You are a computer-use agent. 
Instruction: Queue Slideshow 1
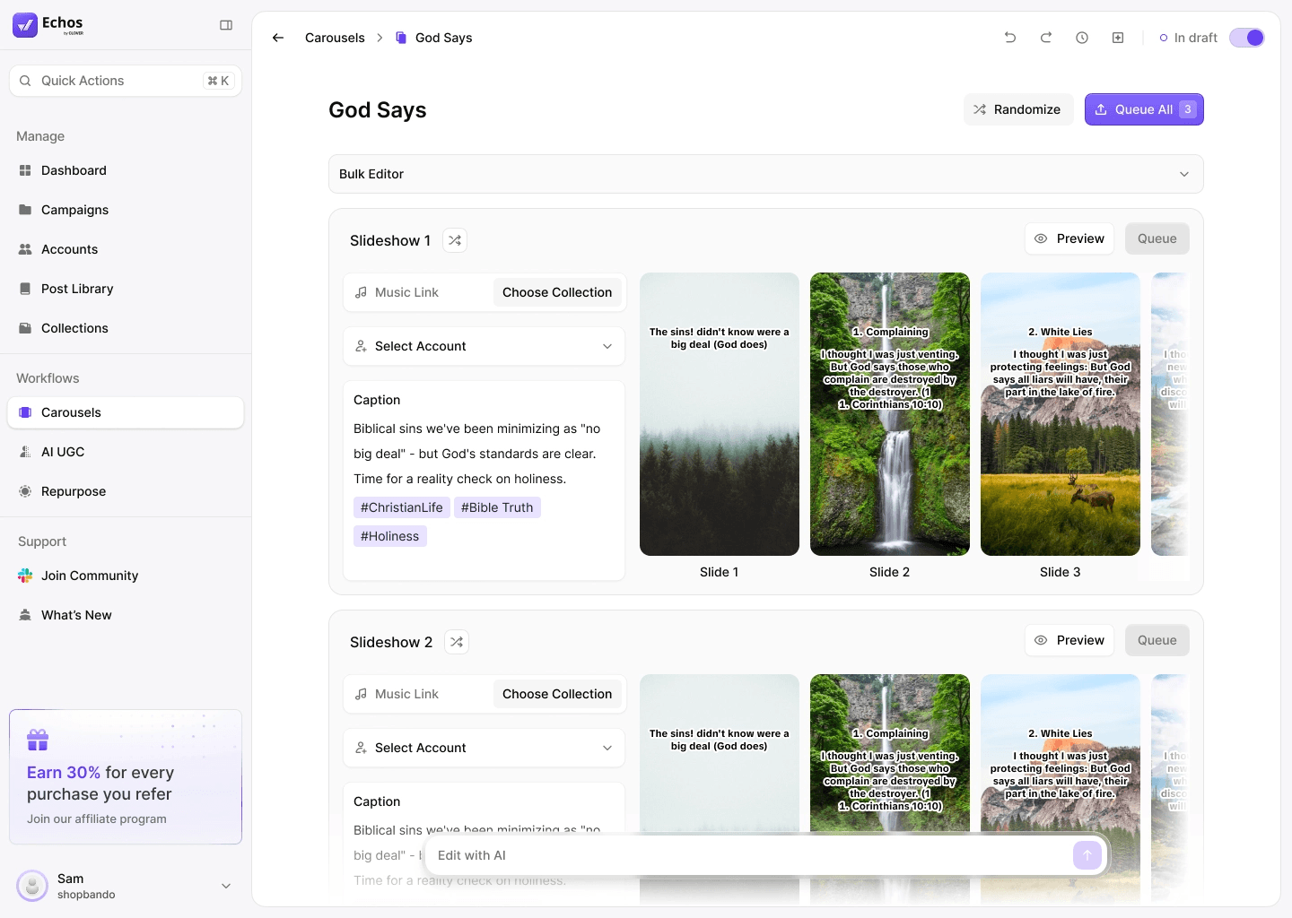[1157, 238]
